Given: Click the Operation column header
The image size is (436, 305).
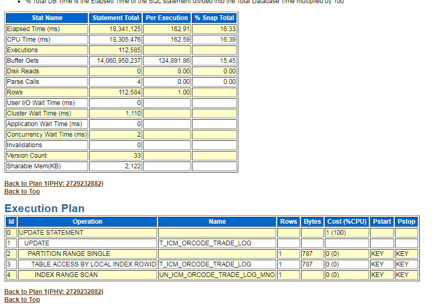Looking at the screenshot, I should point(88,222).
